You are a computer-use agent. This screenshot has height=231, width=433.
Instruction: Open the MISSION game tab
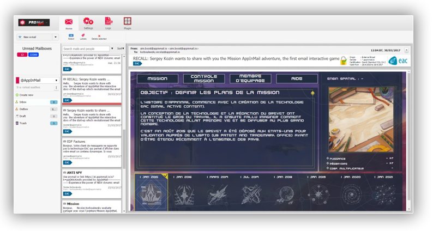point(158,78)
